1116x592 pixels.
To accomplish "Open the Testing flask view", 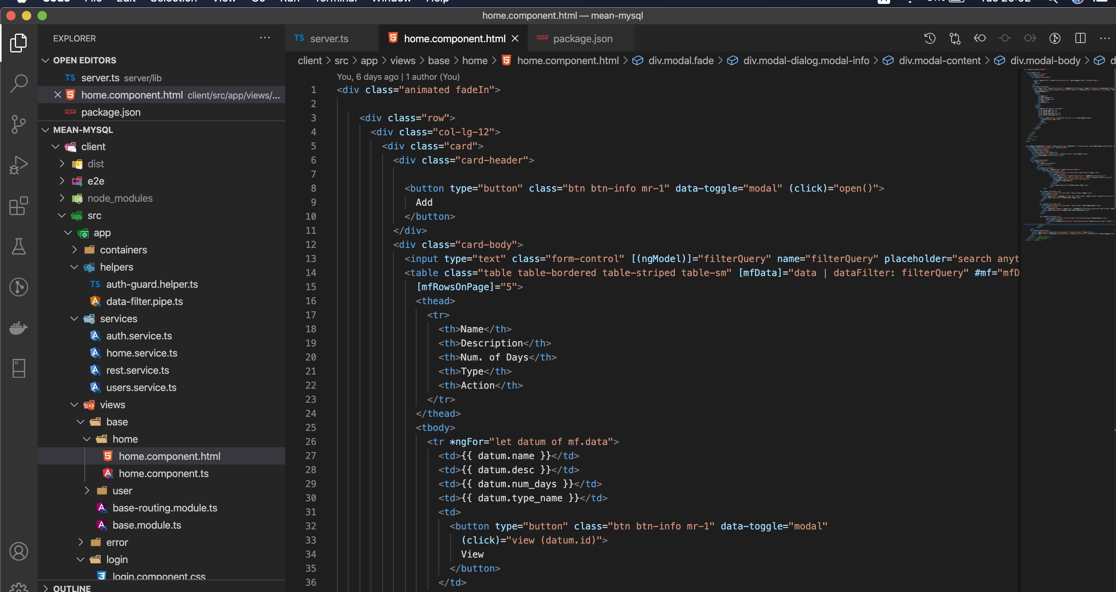I will 19,246.
